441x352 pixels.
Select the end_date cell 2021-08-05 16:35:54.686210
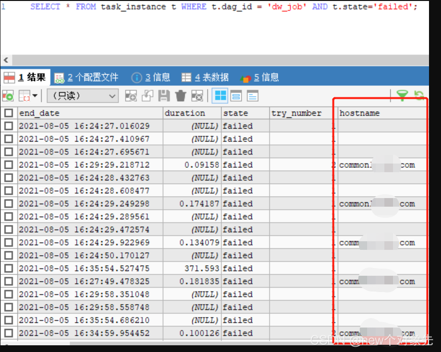pyautogui.click(x=90, y=320)
